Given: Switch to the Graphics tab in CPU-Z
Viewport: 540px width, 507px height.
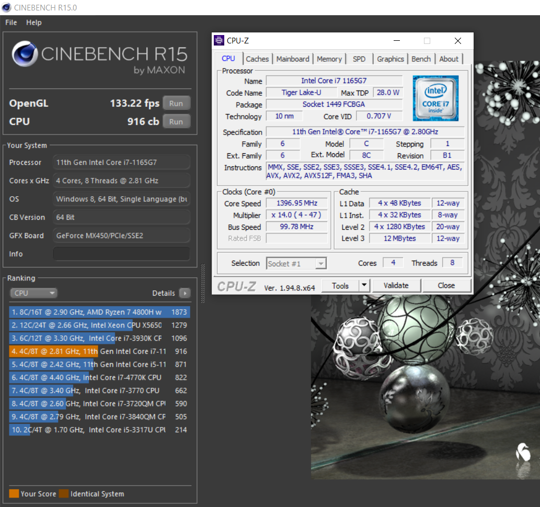Looking at the screenshot, I should (x=390, y=59).
